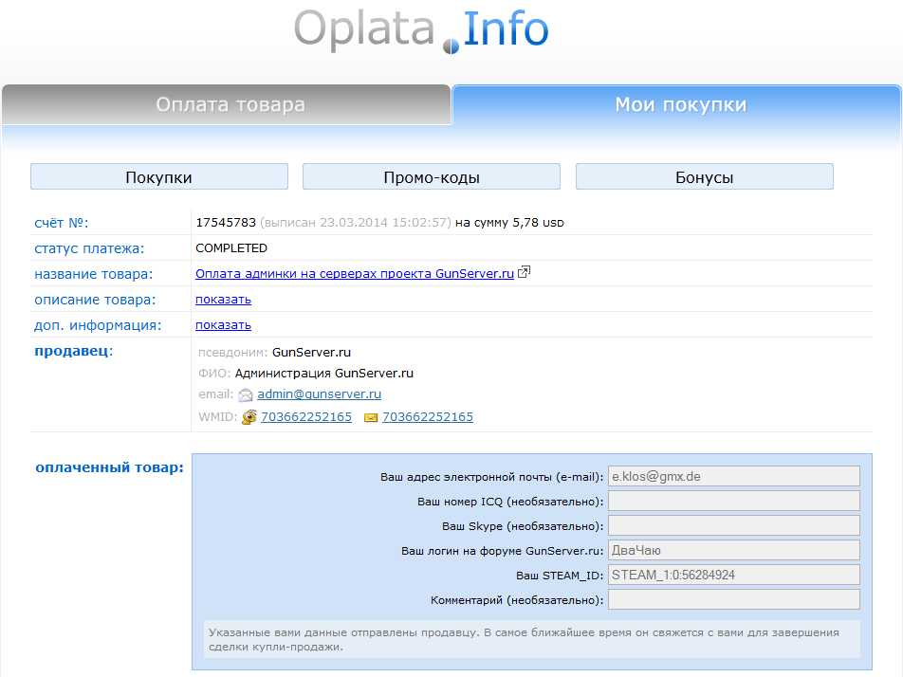Open the WMID link after the envelope

pyautogui.click(x=428, y=417)
